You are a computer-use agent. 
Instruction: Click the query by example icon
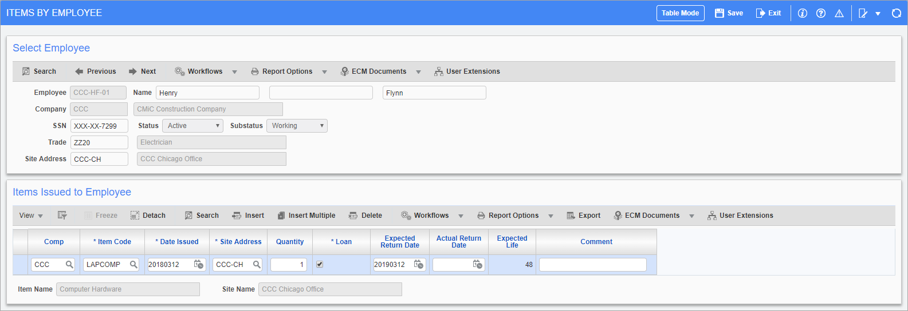point(62,216)
